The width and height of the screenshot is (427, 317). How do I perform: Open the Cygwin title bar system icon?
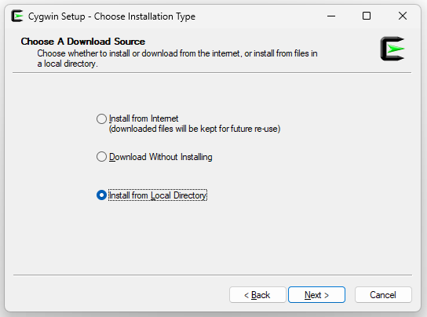tap(17, 16)
